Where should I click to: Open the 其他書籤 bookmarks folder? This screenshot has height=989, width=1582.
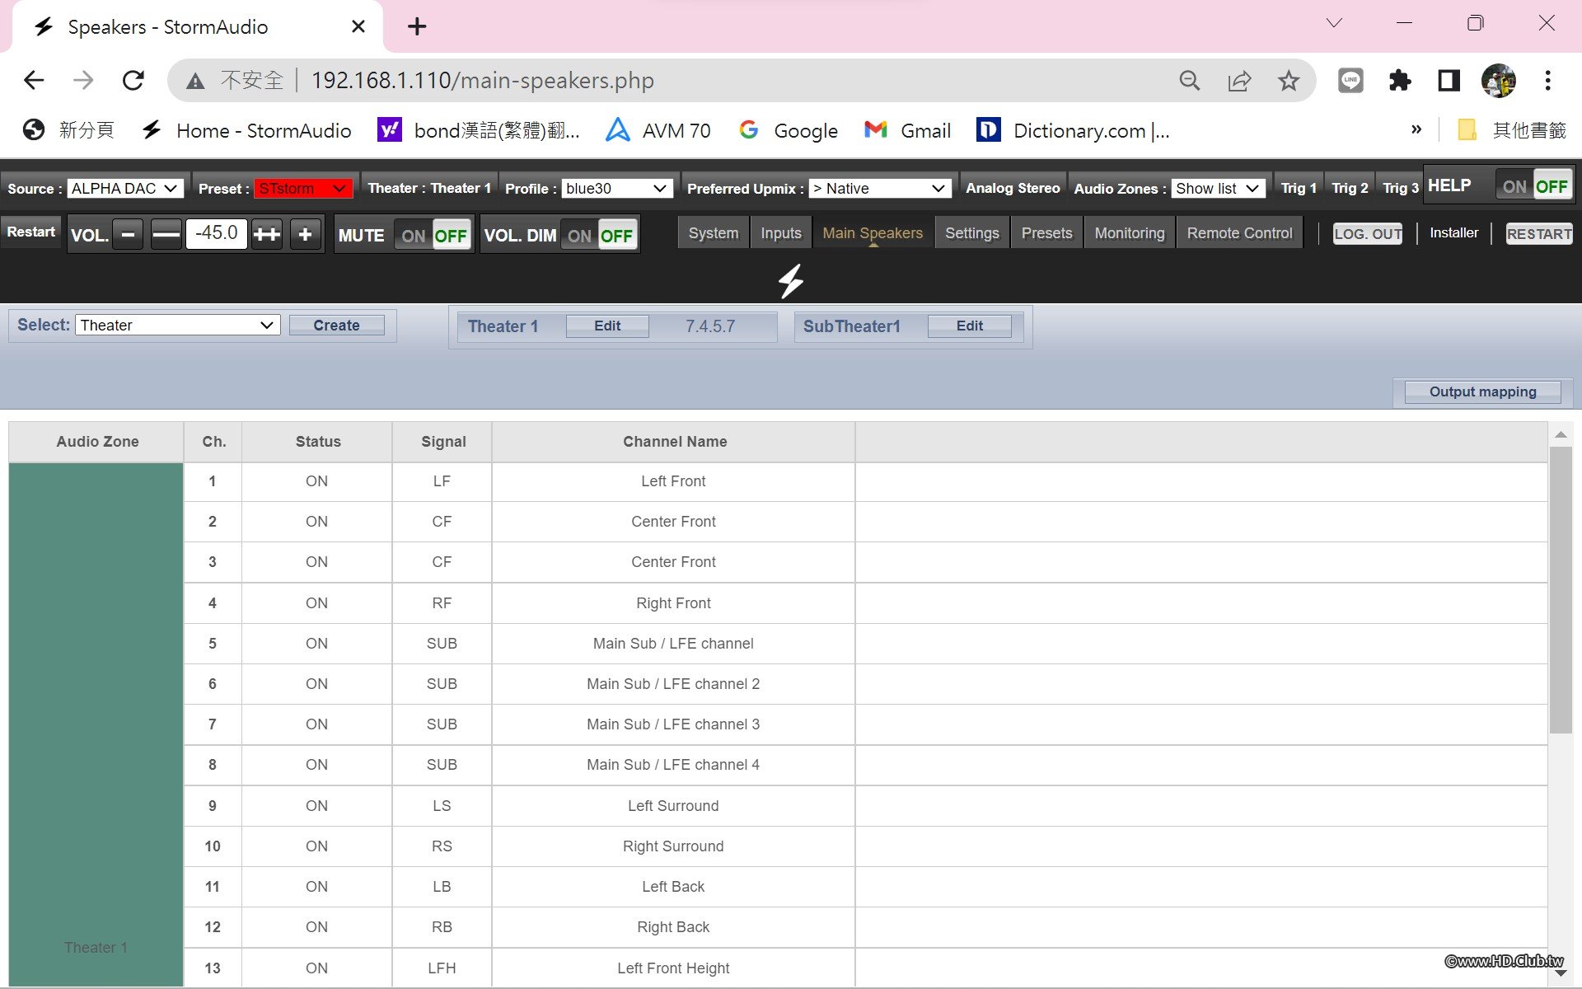pos(1511,130)
